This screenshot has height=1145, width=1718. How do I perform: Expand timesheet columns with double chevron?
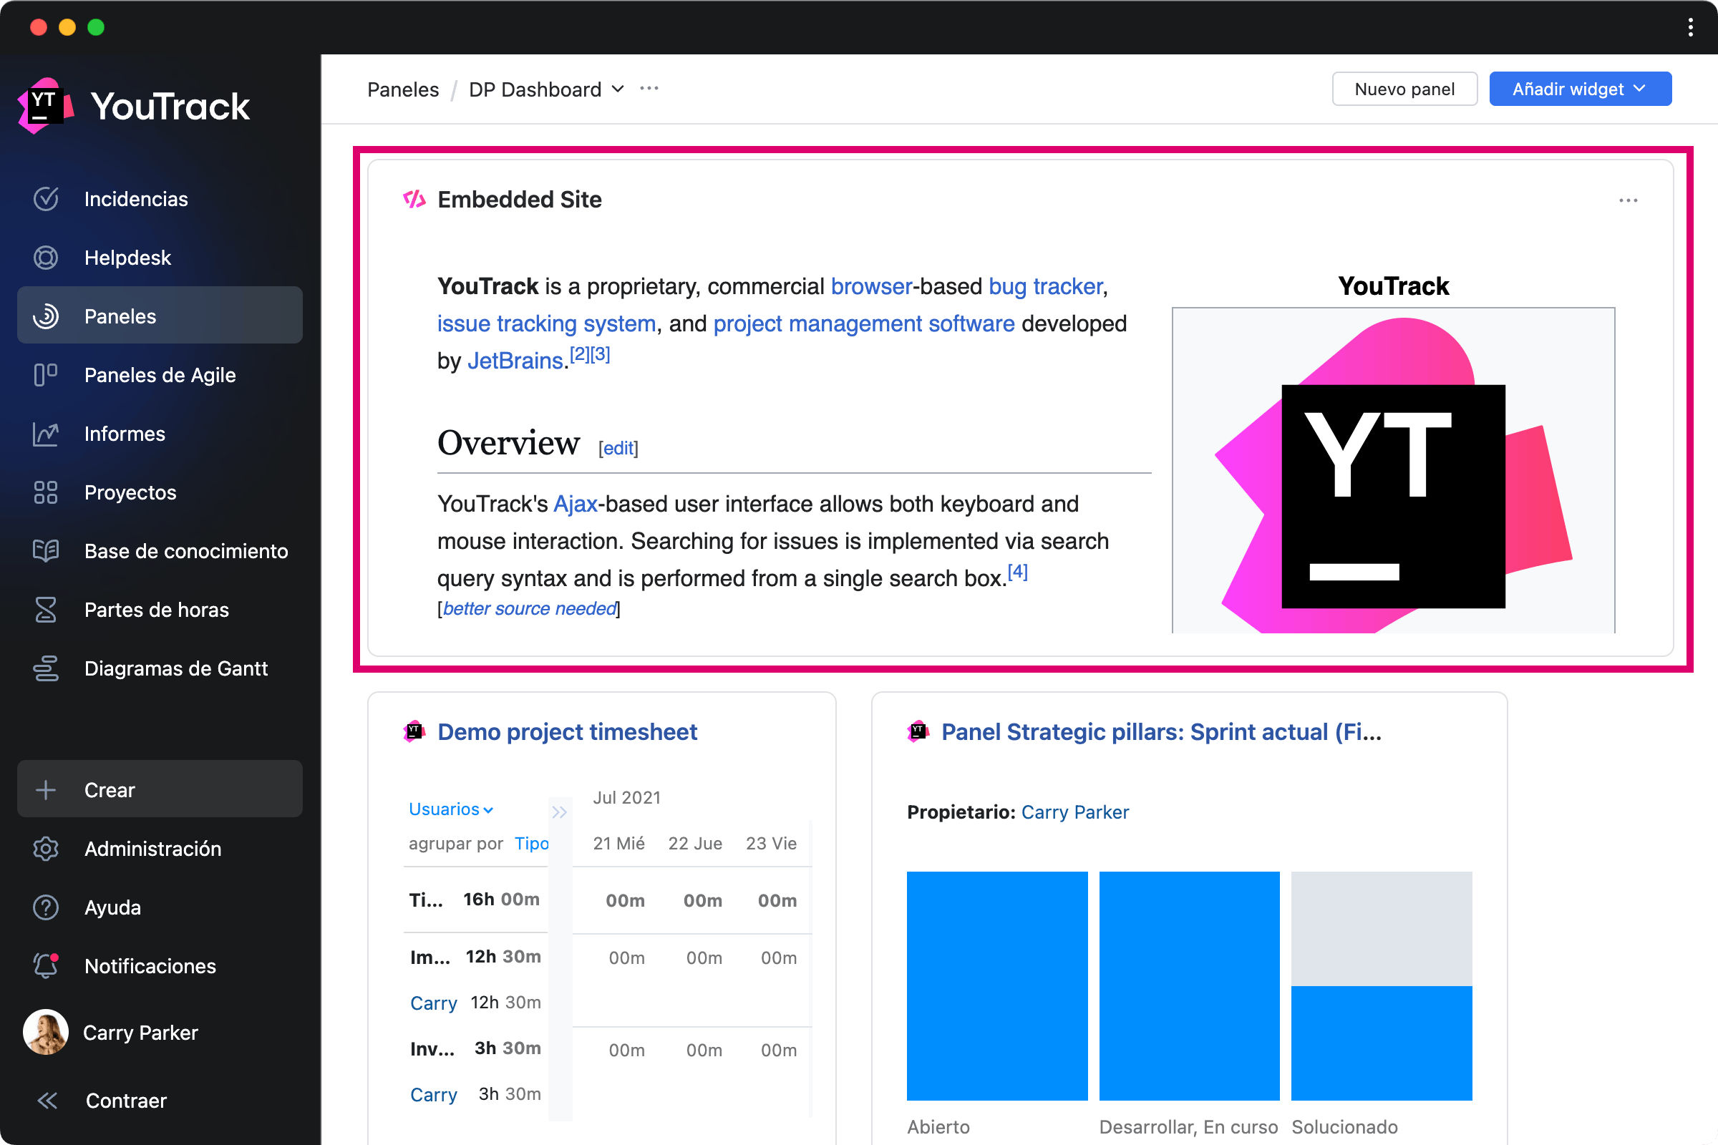click(x=560, y=812)
